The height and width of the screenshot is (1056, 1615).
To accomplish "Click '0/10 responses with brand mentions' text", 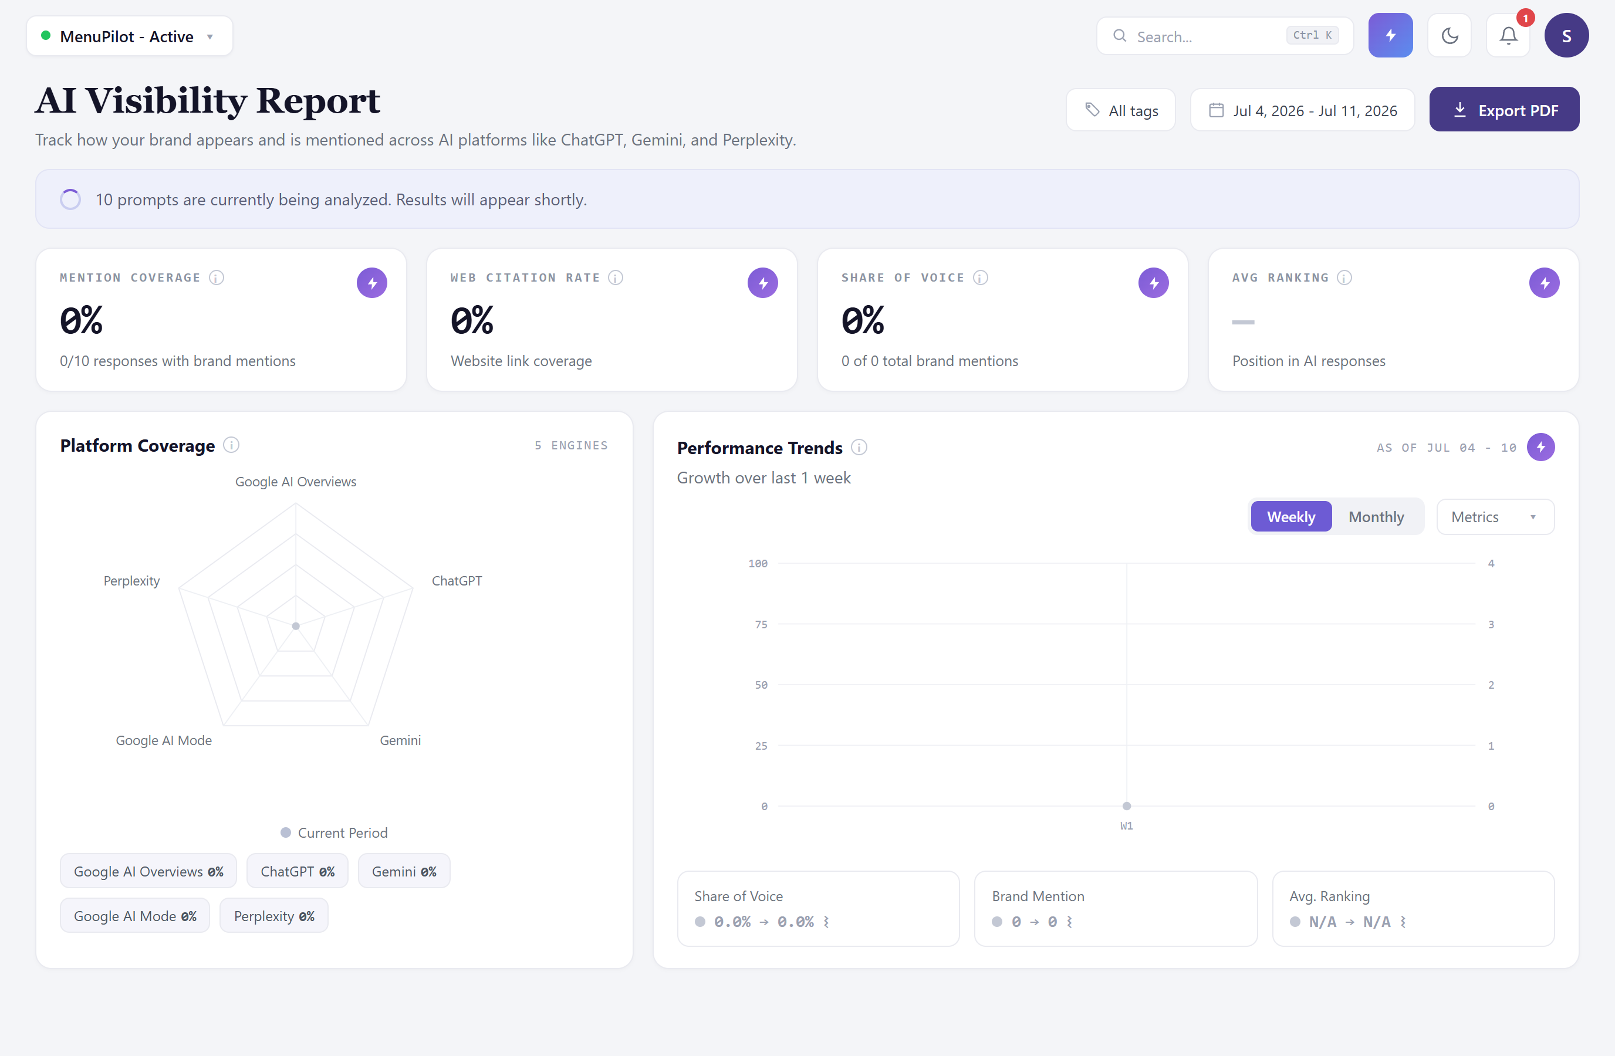I will (x=178, y=361).
